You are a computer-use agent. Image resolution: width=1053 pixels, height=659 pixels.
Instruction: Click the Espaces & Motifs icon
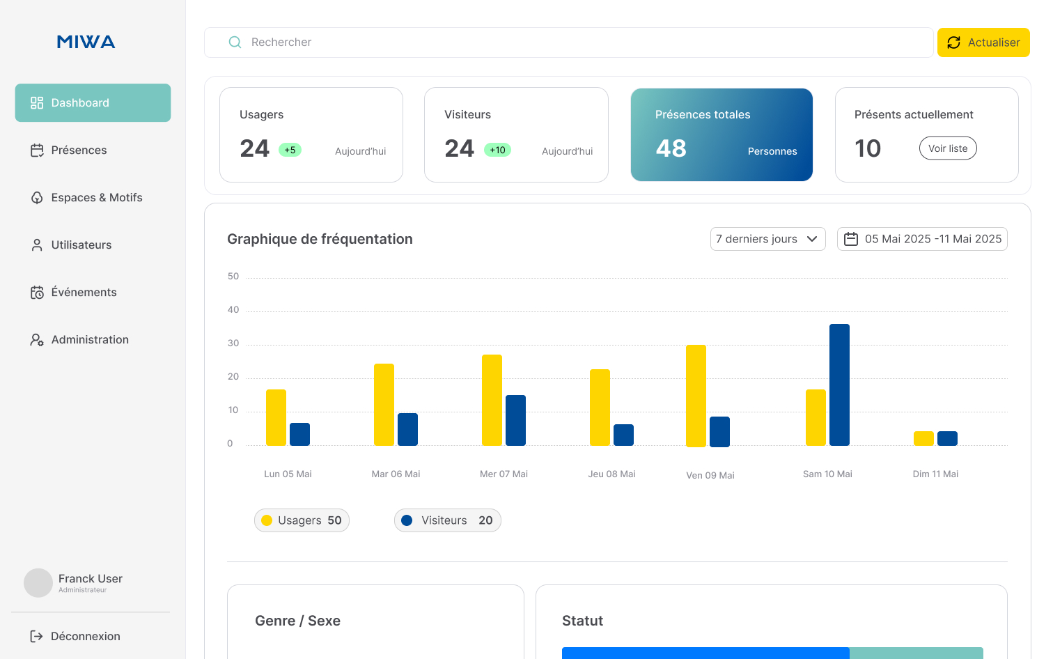point(37,198)
